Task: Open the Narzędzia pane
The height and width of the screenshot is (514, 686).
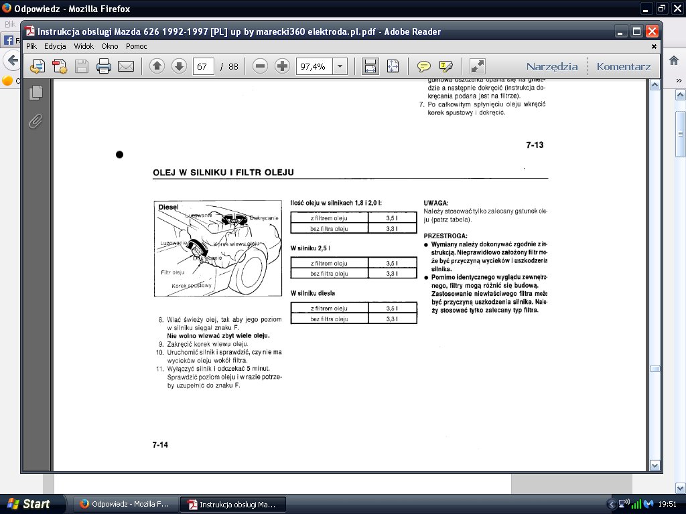Action: point(551,66)
